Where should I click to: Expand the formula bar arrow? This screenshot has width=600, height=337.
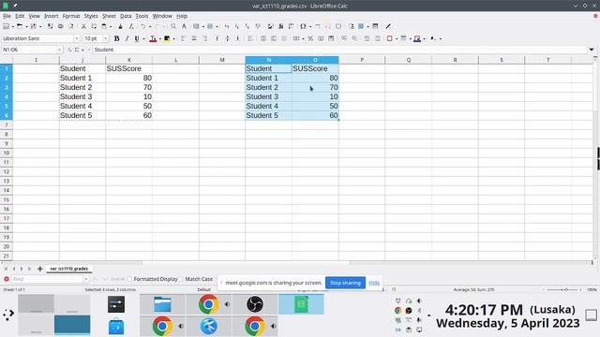coord(592,50)
